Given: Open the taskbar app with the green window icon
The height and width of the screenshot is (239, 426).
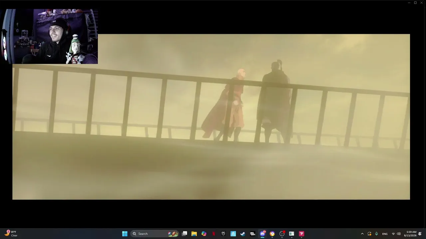Looking at the screenshot, I should 292,234.
